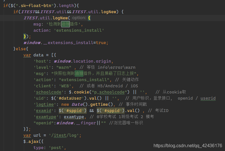Open the blog.csdn.net watermark link
Viewport: 225px width, 151px height.
click(188, 145)
